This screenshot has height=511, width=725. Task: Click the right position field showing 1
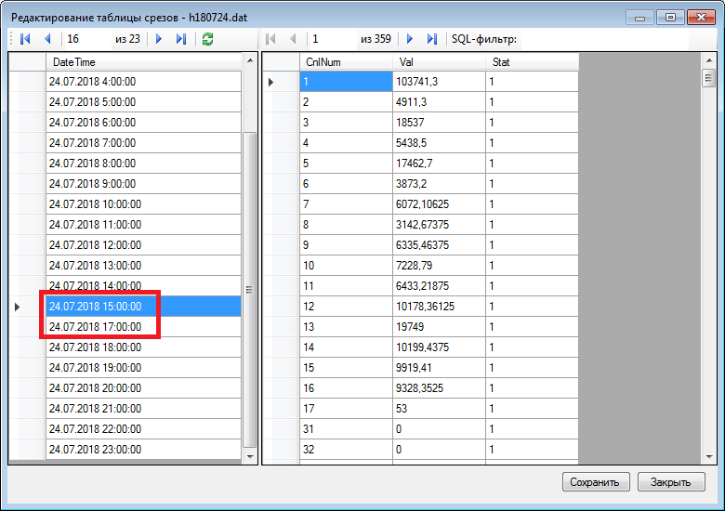(332, 39)
